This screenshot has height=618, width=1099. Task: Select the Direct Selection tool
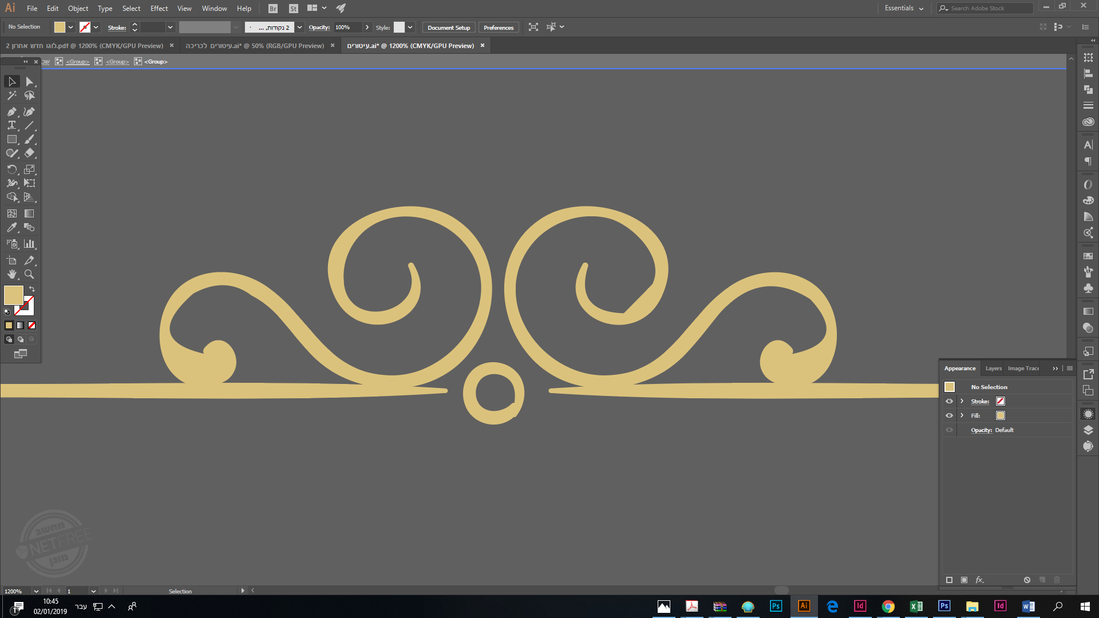29,82
